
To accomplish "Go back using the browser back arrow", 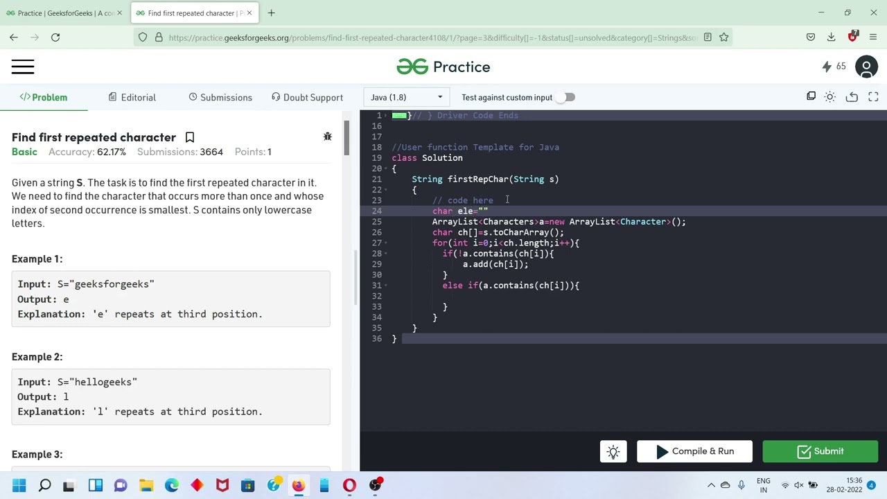I will pyautogui.click(x=14, y=37).
